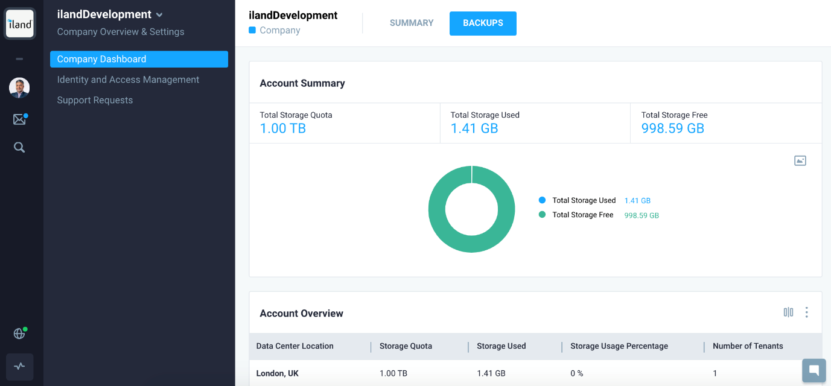Open the mail notifications icon
This screenshot has width=831, height=386.
(19, 119)
